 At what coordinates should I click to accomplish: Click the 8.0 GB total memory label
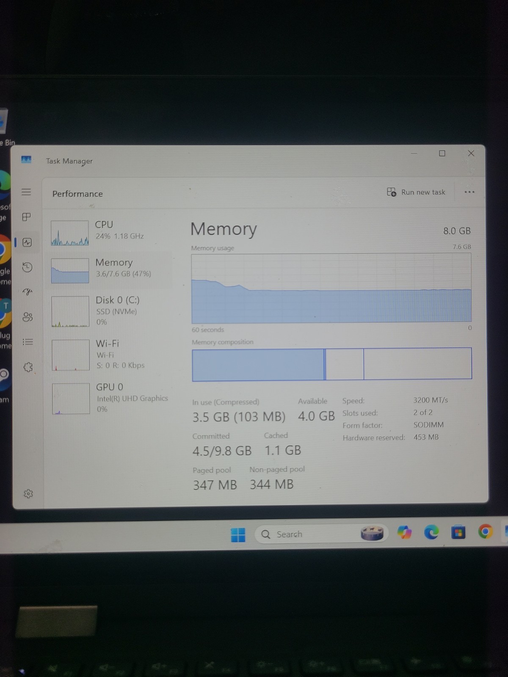click(457, 231)
